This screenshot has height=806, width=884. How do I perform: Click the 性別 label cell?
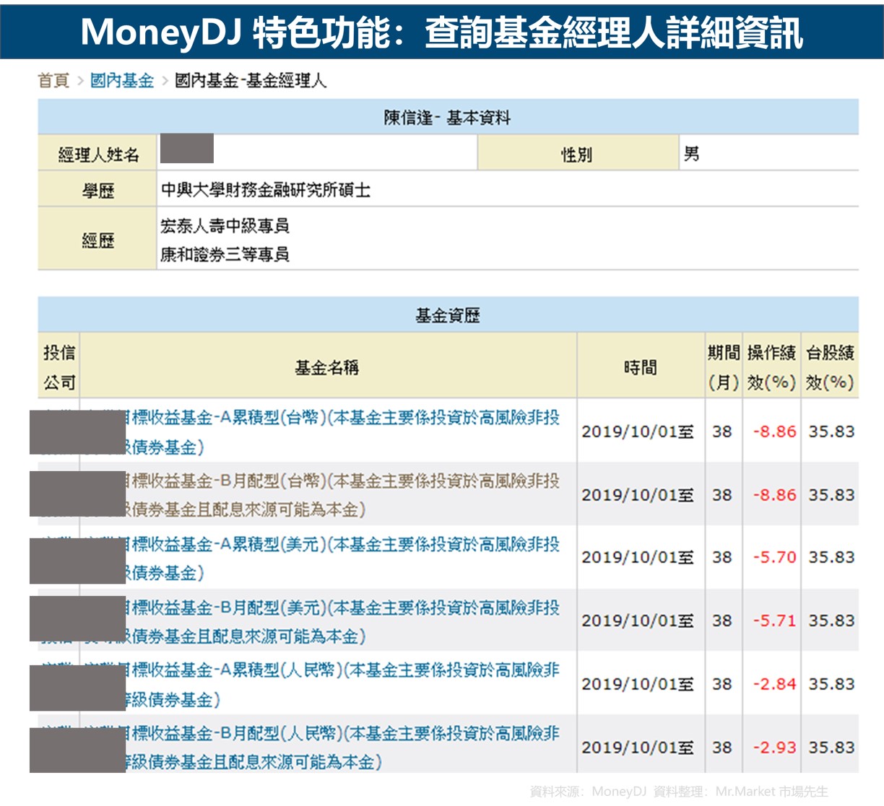577,154
